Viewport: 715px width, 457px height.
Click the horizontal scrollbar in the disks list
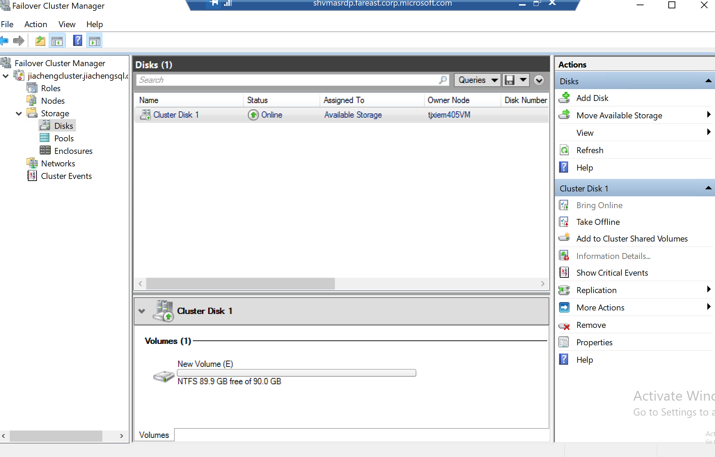tap(240, 284)
